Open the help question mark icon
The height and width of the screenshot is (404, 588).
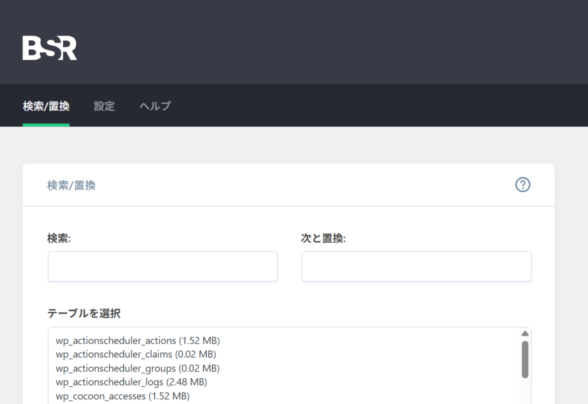pos(523,185)
